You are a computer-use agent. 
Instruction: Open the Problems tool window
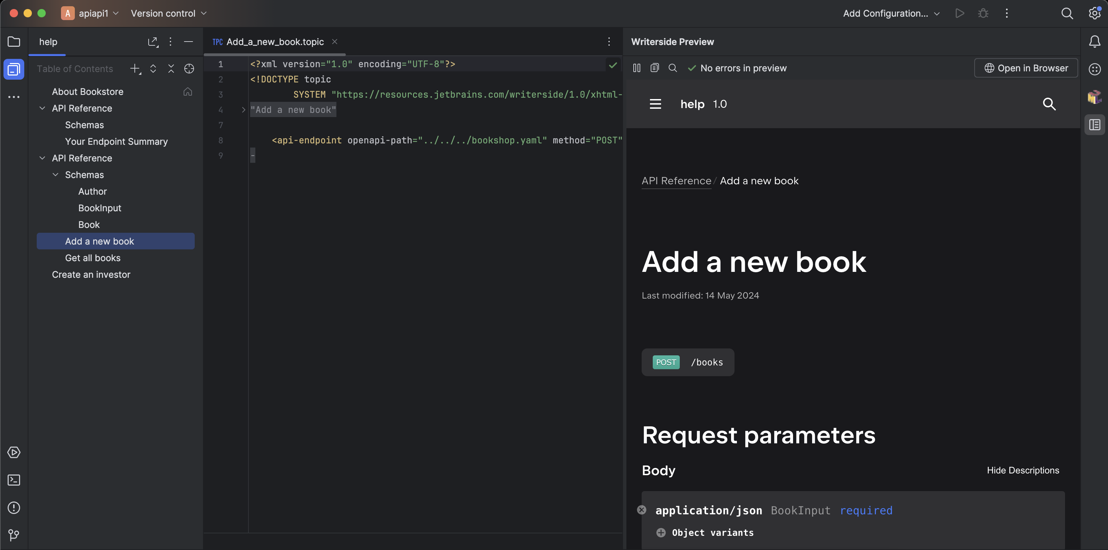click(x=14, y=507)
